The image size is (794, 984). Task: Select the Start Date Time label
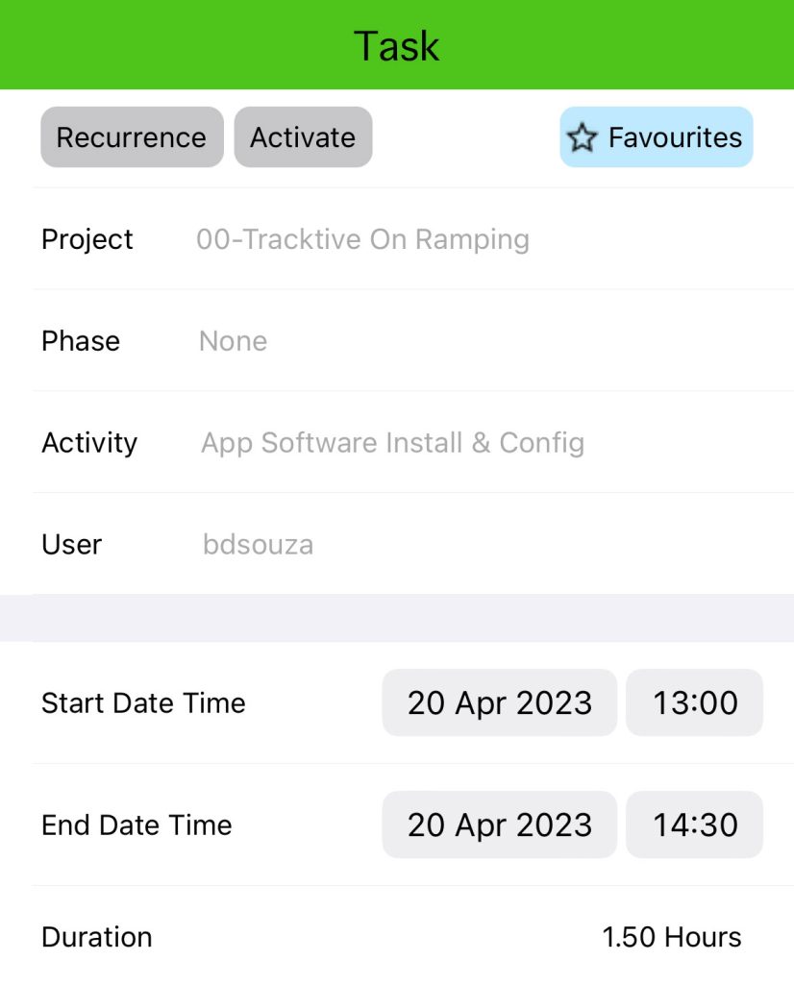point(143,702)
